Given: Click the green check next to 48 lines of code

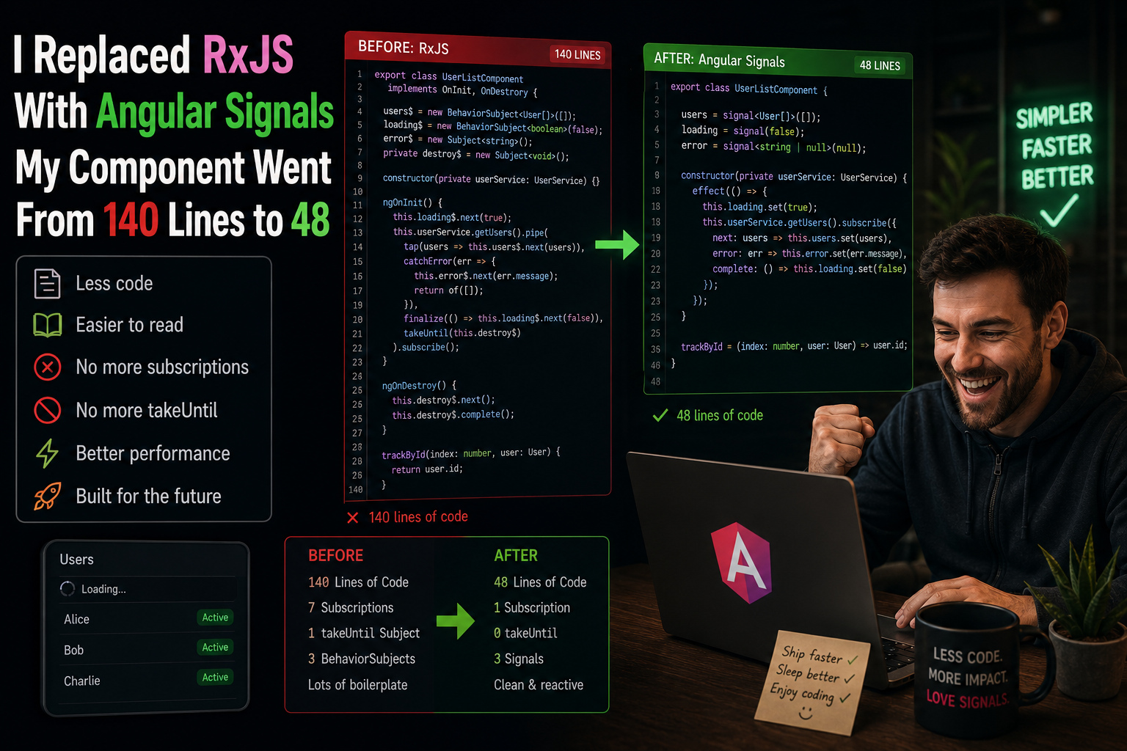Looking at the screenshot, I should (x=660, y=416).
